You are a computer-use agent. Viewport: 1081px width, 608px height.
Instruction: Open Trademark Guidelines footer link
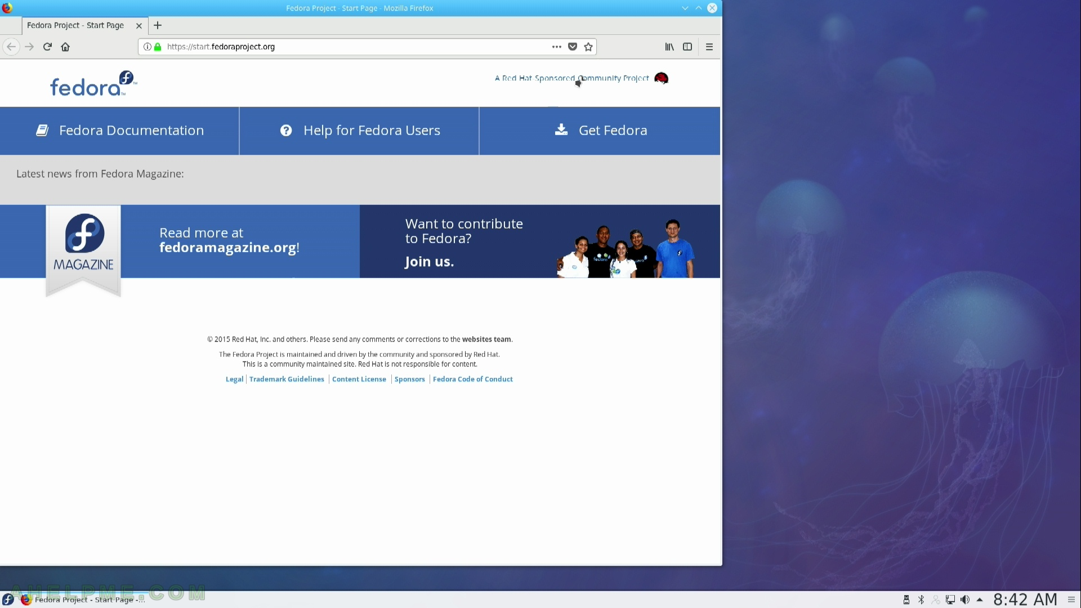tap(287, 379)
